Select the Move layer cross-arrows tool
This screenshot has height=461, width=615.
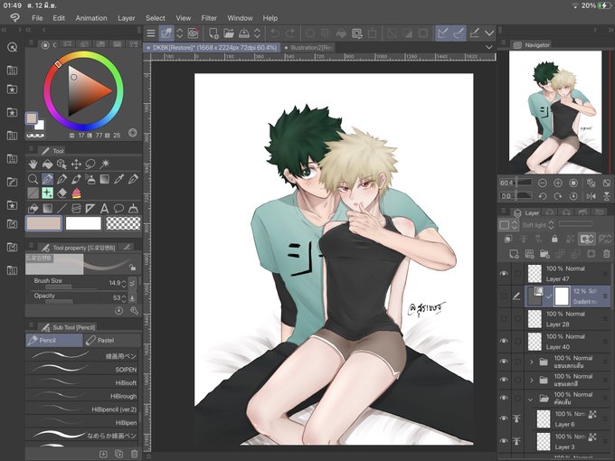point(76,164)
